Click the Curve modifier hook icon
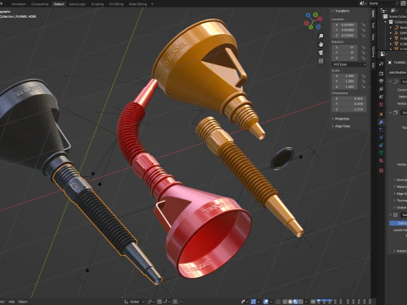Image resolution: width=407 pixels, height=305 pixels. click(396, 81)
